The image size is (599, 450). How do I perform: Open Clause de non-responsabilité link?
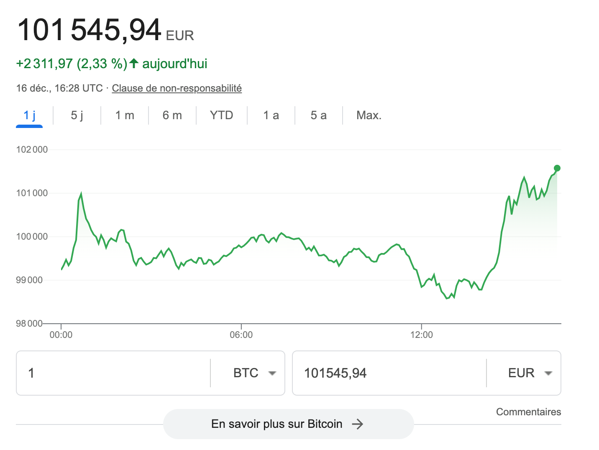177,88
